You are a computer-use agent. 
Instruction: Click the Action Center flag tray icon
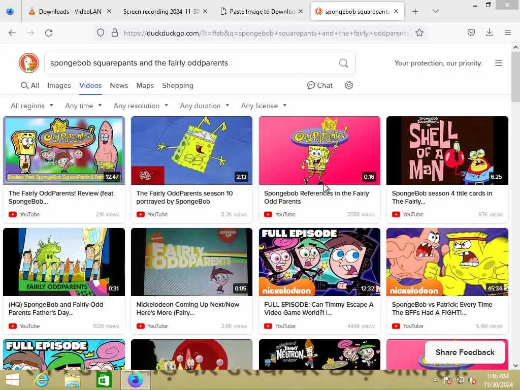coord(447,380)
